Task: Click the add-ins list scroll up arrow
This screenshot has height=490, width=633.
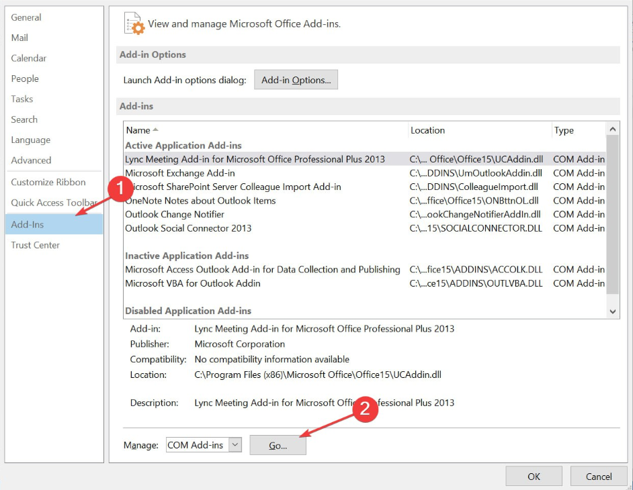Action: (612, 129)
